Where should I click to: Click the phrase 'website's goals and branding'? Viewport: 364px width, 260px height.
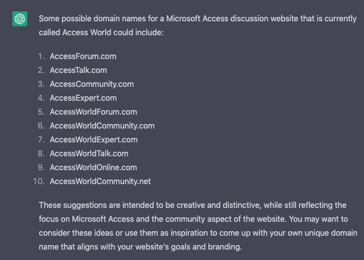pos(188,247)
